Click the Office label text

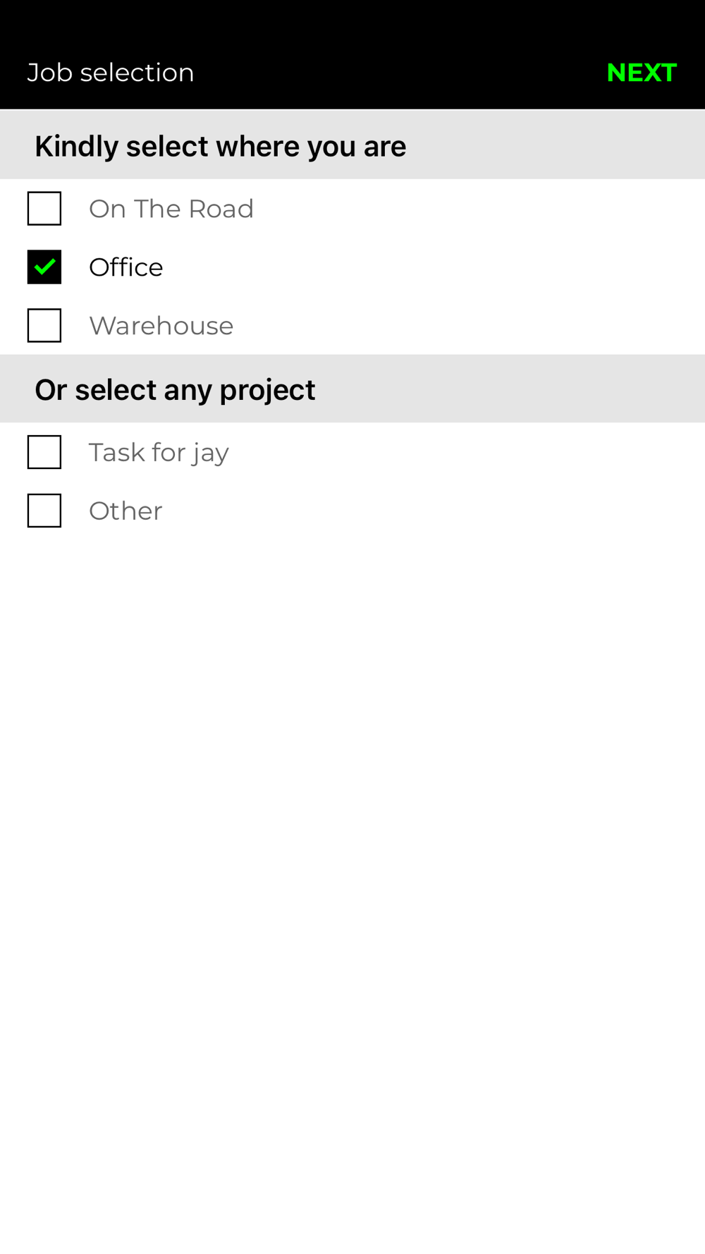[x=125, y=267]
